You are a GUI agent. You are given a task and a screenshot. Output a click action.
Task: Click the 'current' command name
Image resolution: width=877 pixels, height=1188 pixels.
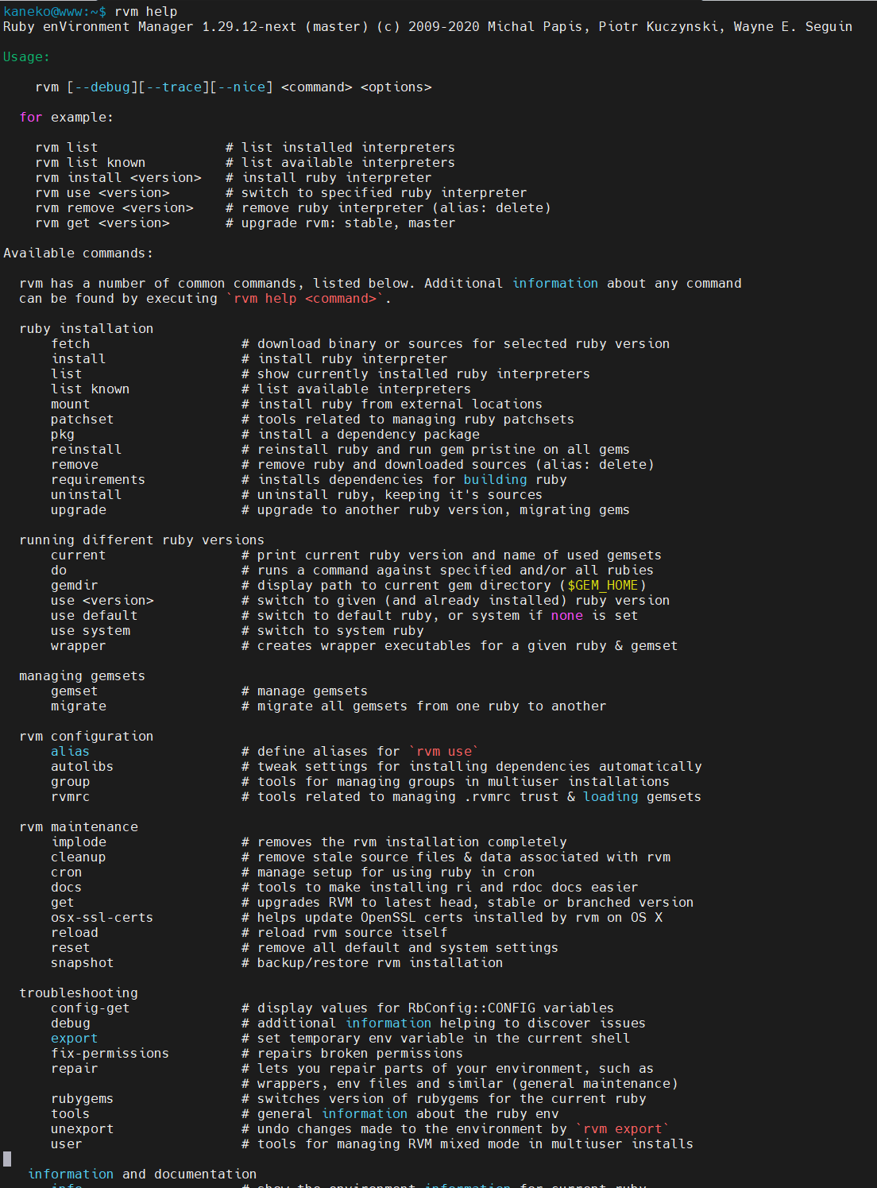click(x=79, y=555)
